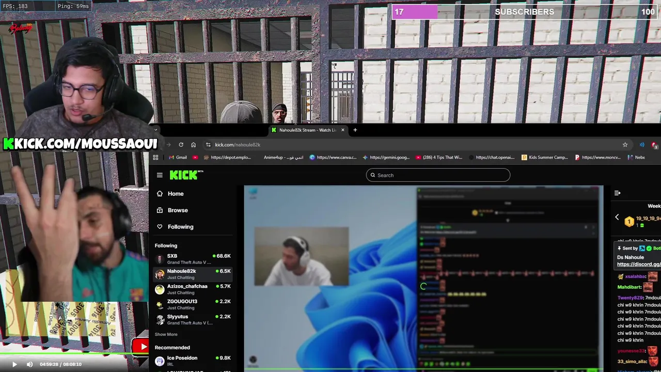Viewport: 661px width, 372px height.
Task: Play the video with the play button
Action: [x=14, y=364]
